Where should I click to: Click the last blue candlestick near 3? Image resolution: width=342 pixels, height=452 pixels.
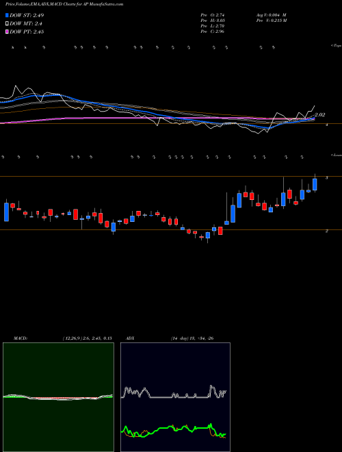(315, 184)
